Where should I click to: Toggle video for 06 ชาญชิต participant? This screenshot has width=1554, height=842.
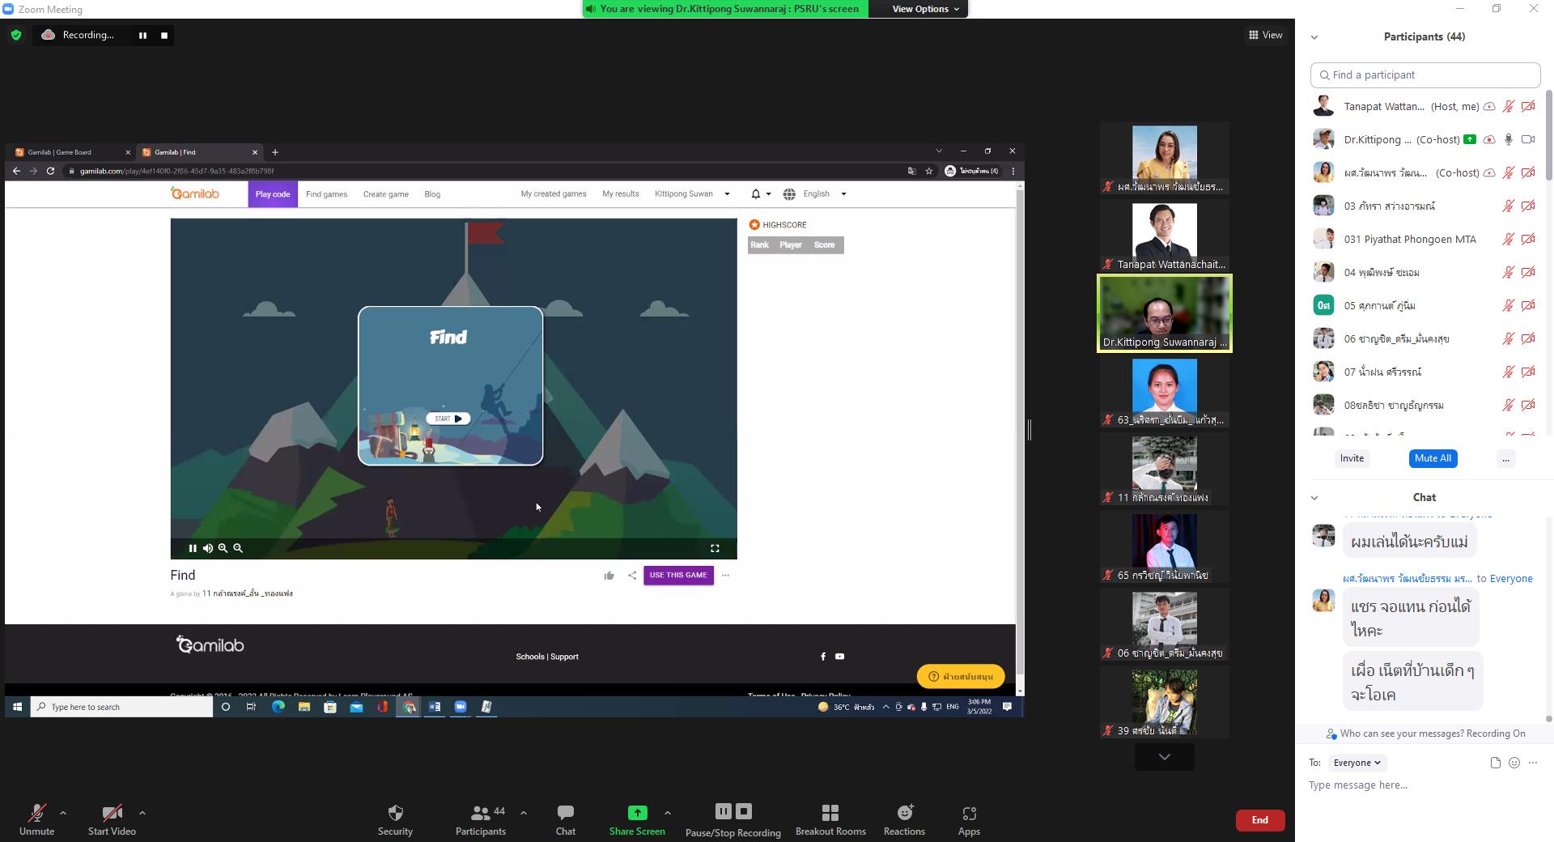pos(1528,338)
